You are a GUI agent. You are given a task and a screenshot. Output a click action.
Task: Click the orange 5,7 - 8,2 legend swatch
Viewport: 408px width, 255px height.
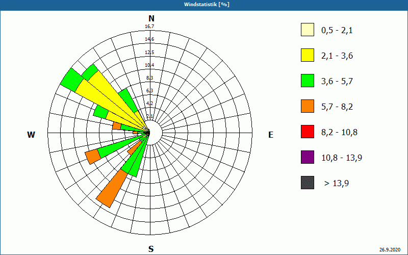pos(308,106)
